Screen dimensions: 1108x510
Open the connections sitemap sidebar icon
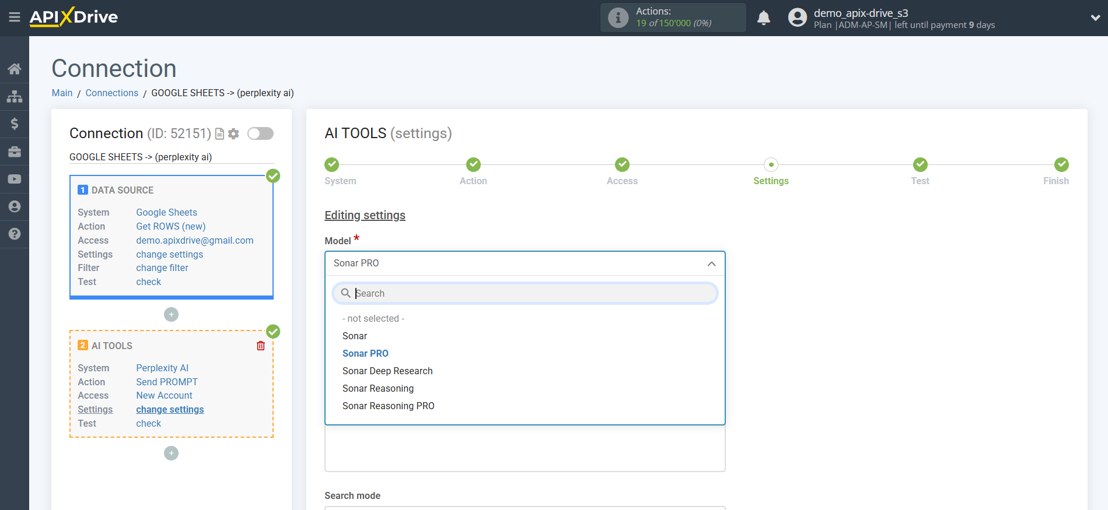tap(15, 96)
